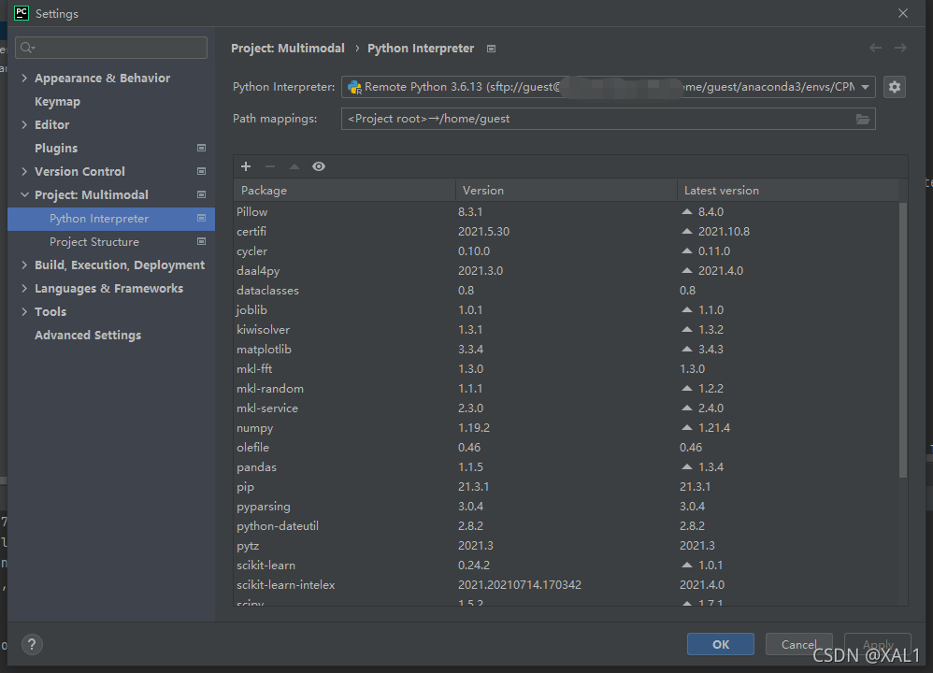This screenshot has width=933, height=673.
Task: Click the Package column header
Action: tap(345, 191)
